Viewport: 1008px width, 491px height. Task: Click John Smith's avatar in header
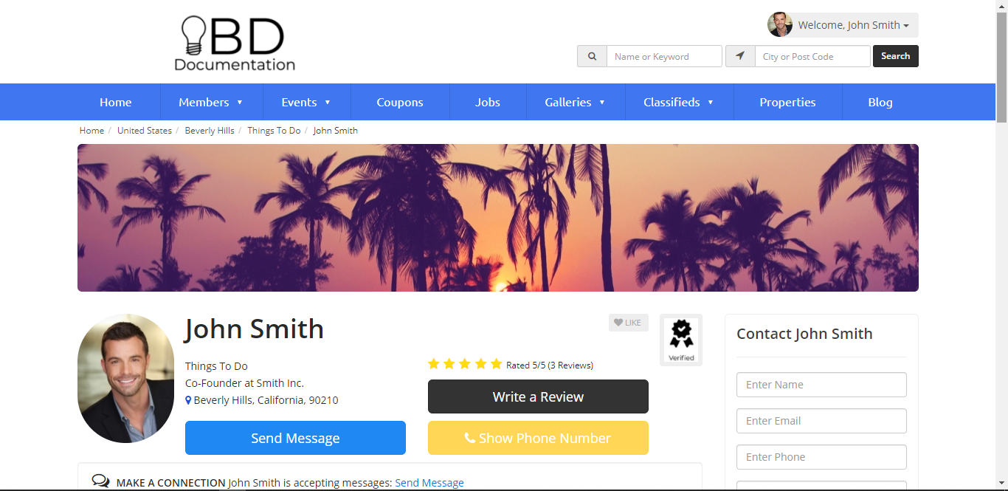pos(780,24)
